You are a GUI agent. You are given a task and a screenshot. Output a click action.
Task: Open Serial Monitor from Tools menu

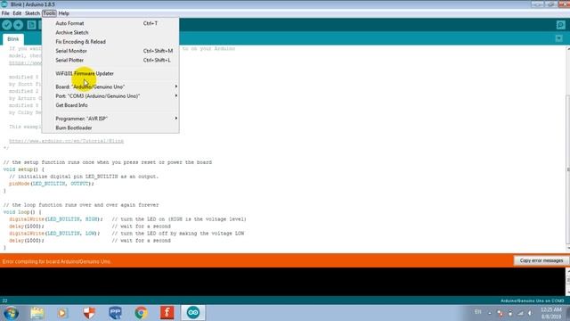coord(110,51)
